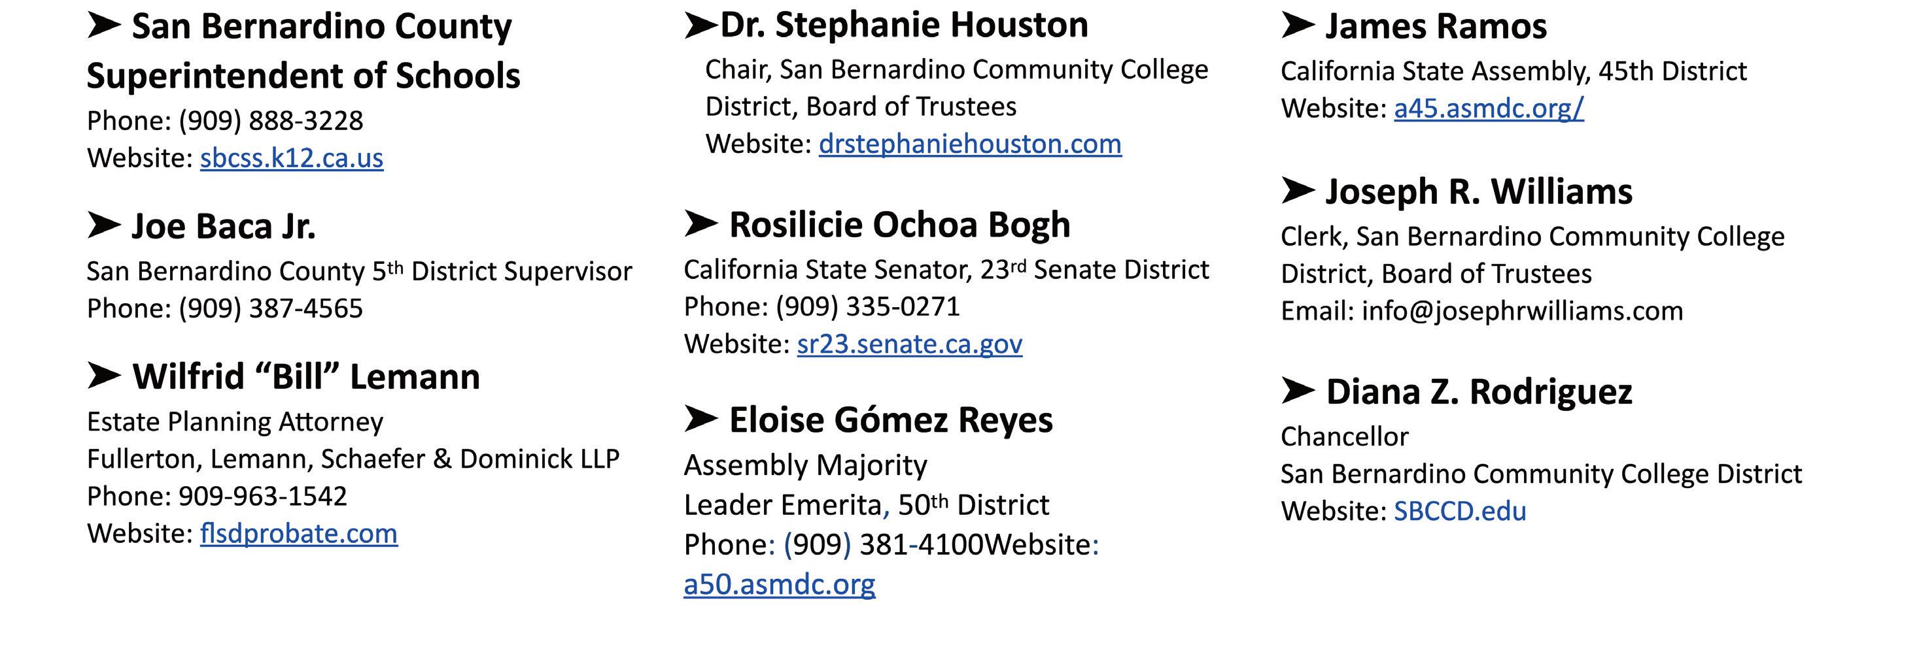This screenshot has height=671, width=1919.
Task: Click phone number (909) 335-0271
Action: coord(867,307)
